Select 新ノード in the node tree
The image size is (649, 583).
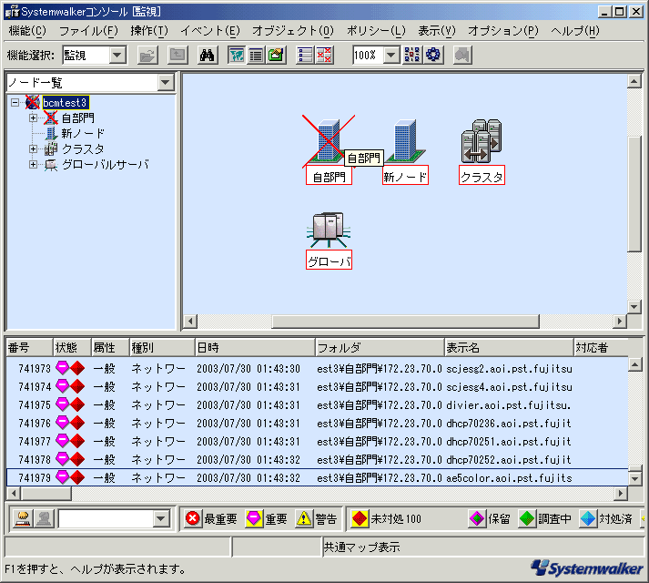[83, 133]
